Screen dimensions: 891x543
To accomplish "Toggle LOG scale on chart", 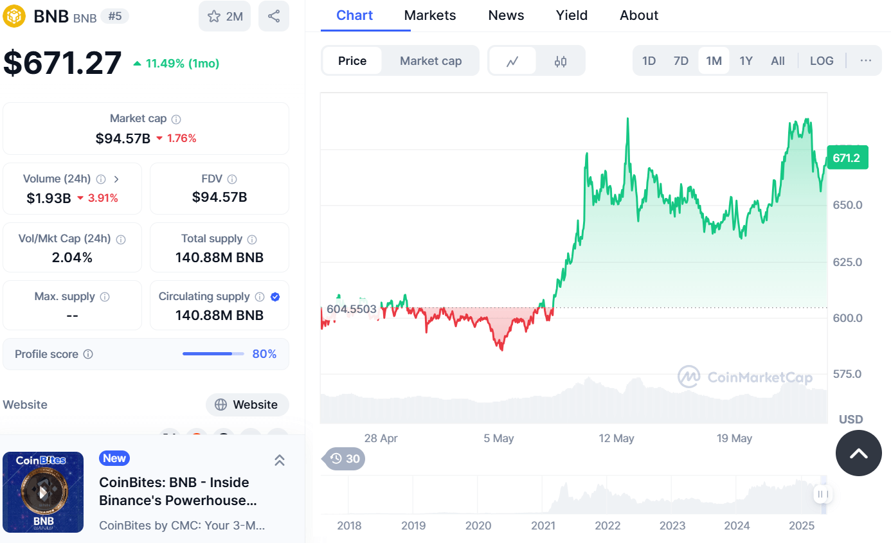I will (x=822, y=61).
